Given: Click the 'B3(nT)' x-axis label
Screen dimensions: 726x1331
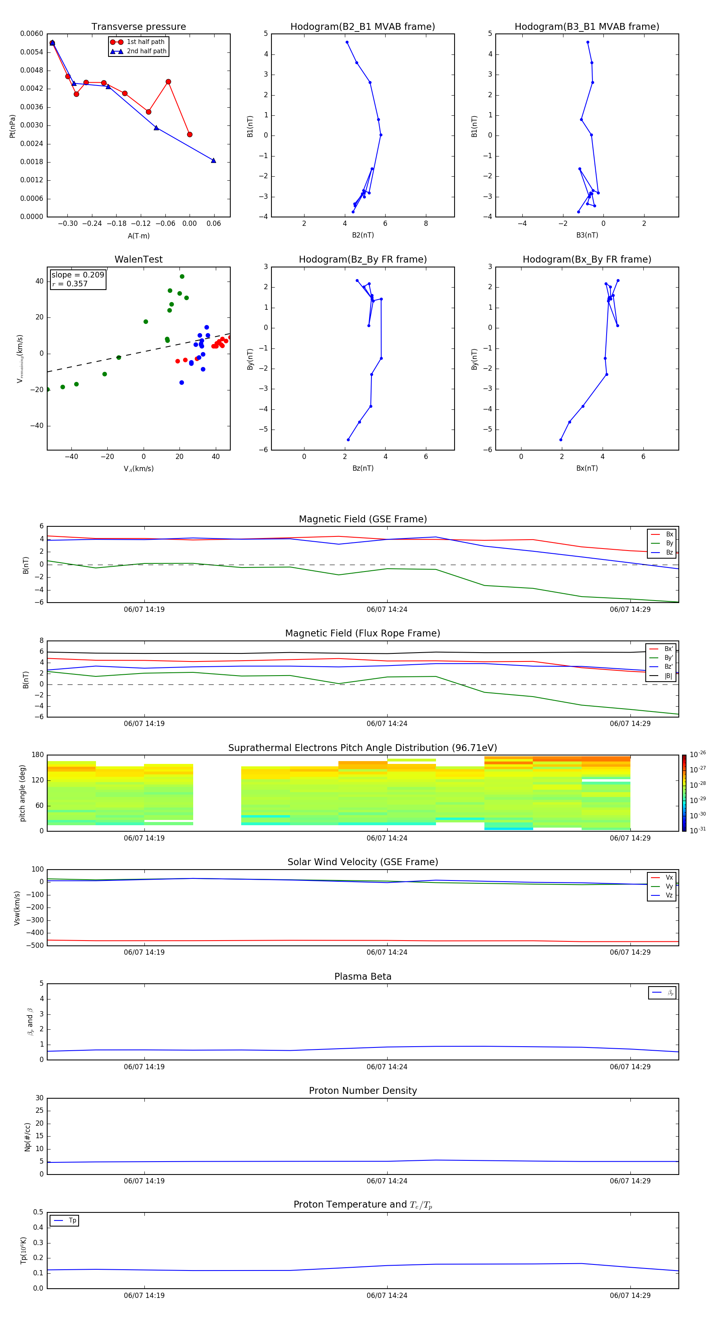Looking at the screenshot, I should [587, 235].
